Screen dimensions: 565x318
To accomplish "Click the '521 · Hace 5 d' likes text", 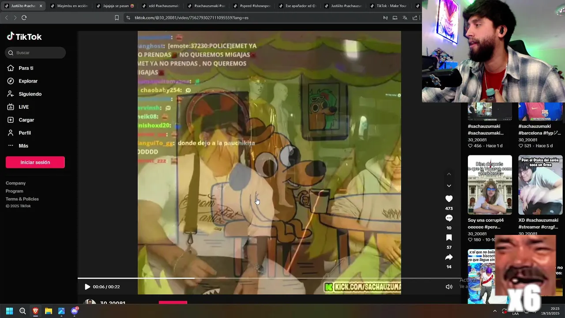I will click(536, 146).
